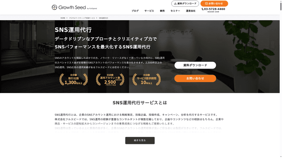Click header 資料ダウンロード button

pos(185,4)
